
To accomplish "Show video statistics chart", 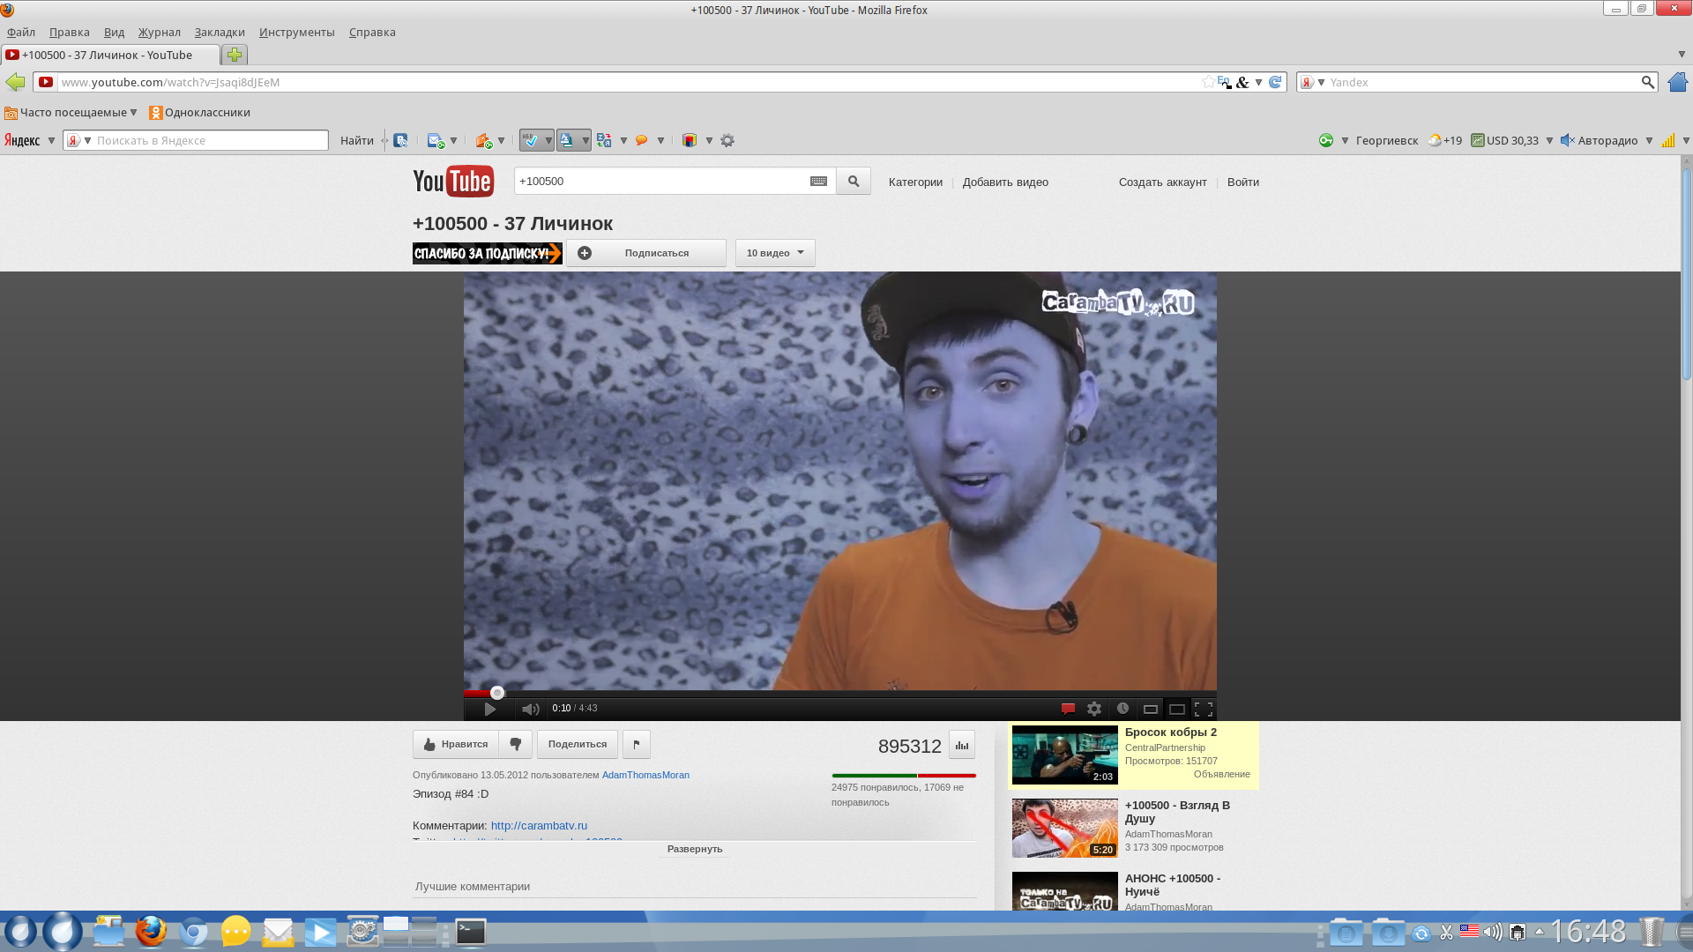I will click(x=961, y=745).
